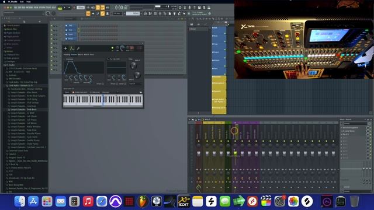
Task: Open the Edit menu in macOS menu bar
Action: click(x=22, y=2)
